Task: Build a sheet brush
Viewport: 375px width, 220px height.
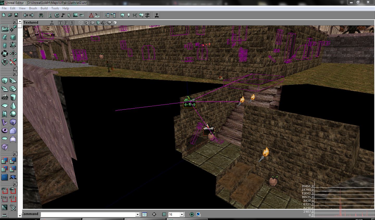Action: (5, 106)
